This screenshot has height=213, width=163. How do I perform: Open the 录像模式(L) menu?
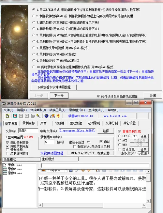[x=77, y=110]
